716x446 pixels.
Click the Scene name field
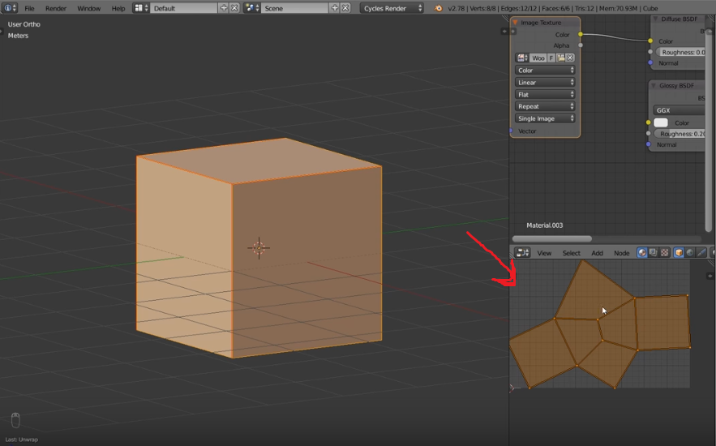pyautogui.click(x=294, y=8)
